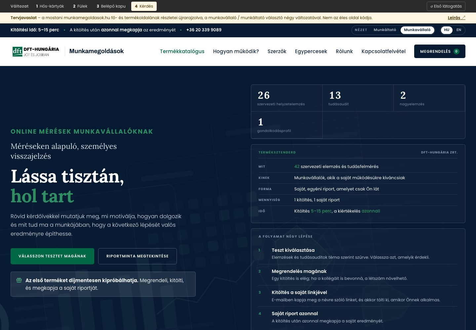Open Egypercesek menu item
The image size is (476, 330).
click(311, 51)
